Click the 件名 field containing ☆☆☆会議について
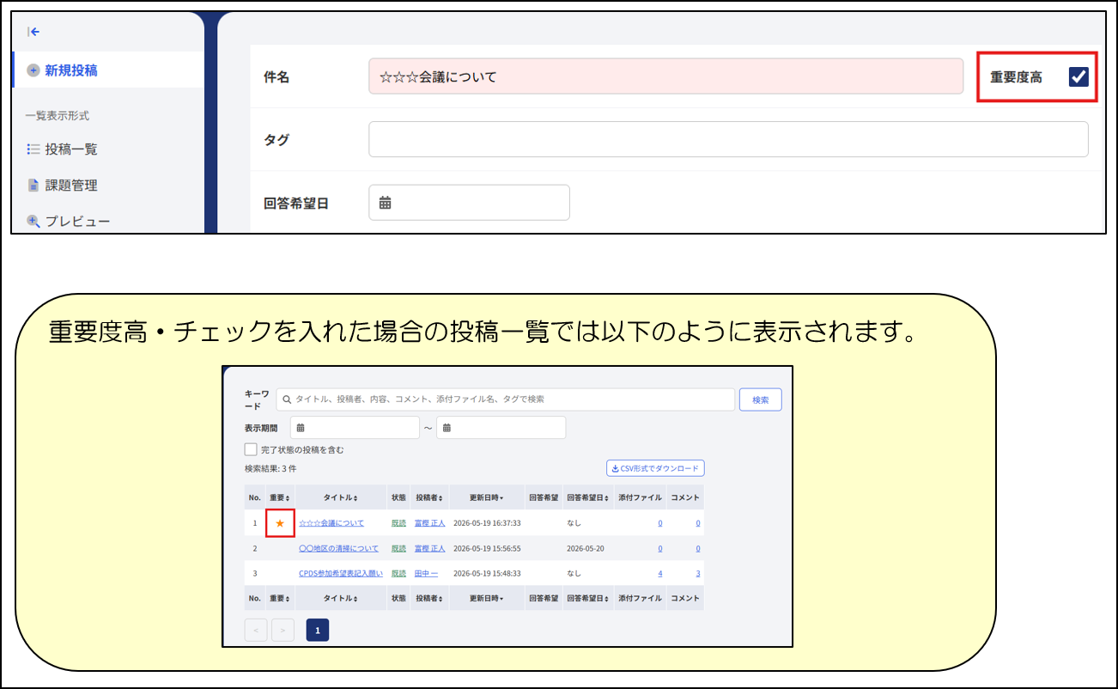Image resolution: width=1118 pixels, height=689 pixels. click(x=665, y=76)
